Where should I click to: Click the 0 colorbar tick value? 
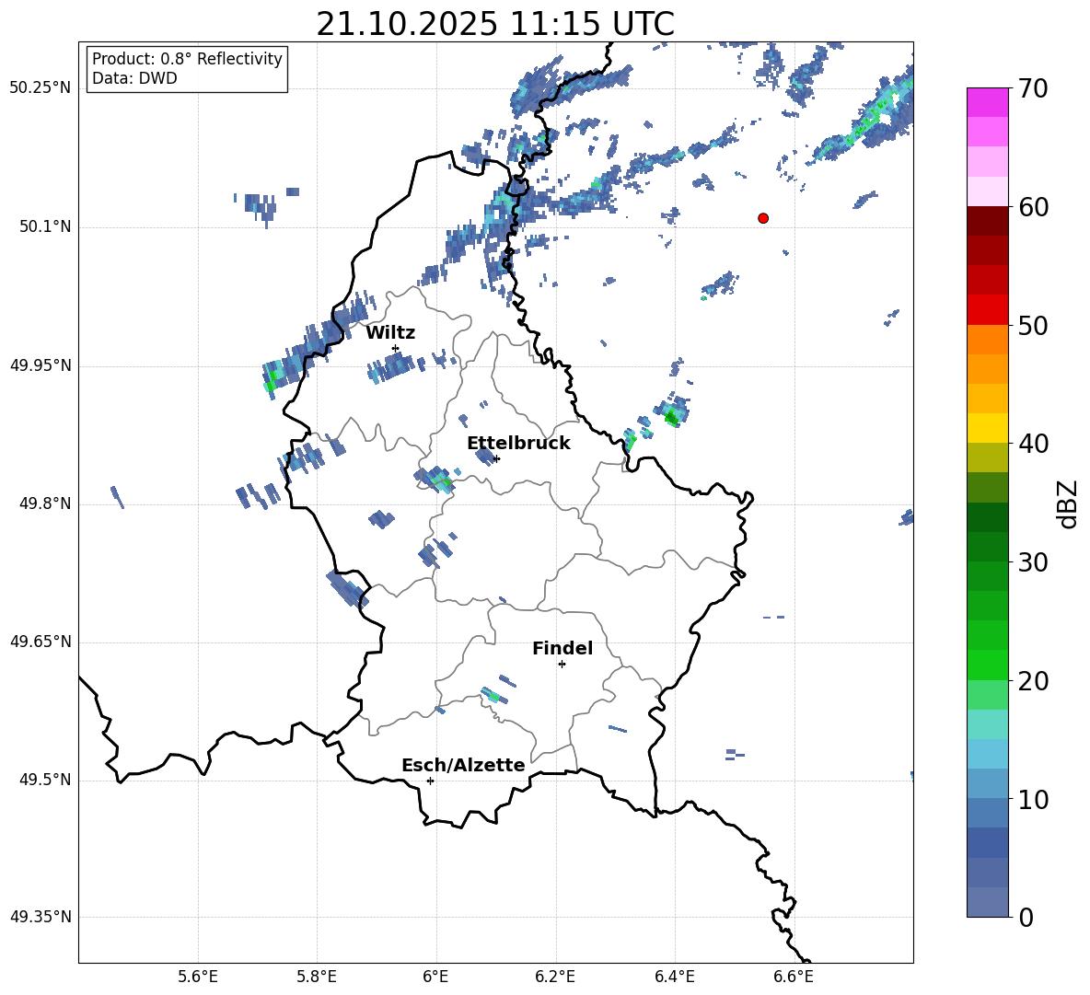[x=1026, y=917]
